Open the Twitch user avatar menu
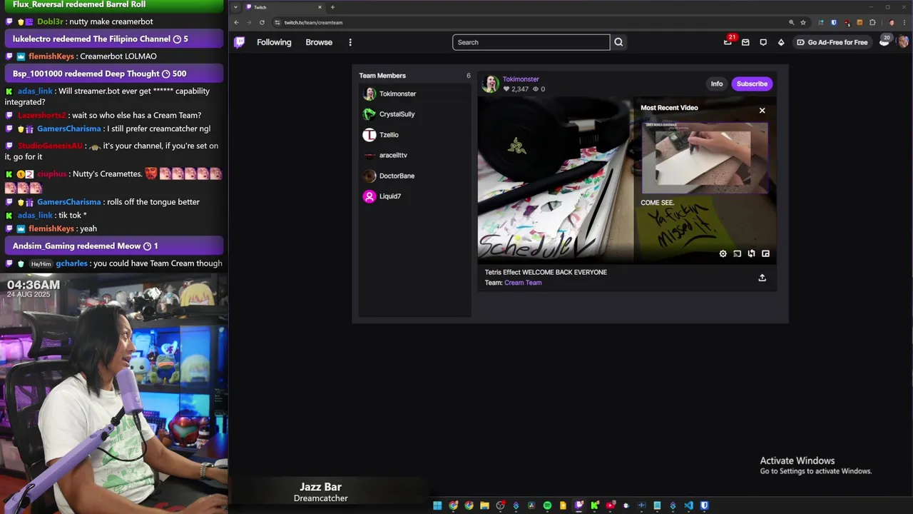This screenshot has width=913, height=514. tap(903, 42)
